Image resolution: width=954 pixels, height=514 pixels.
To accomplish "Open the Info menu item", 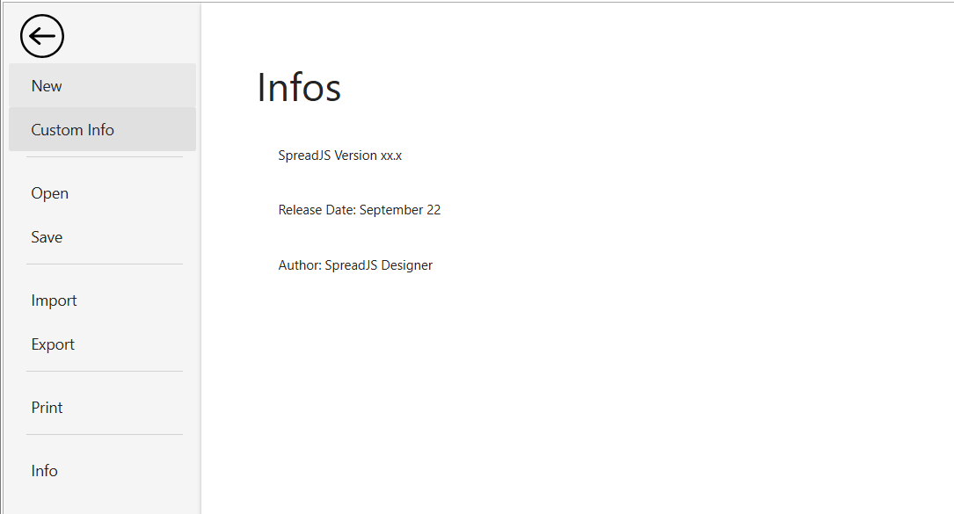I will tap(102, 471).
